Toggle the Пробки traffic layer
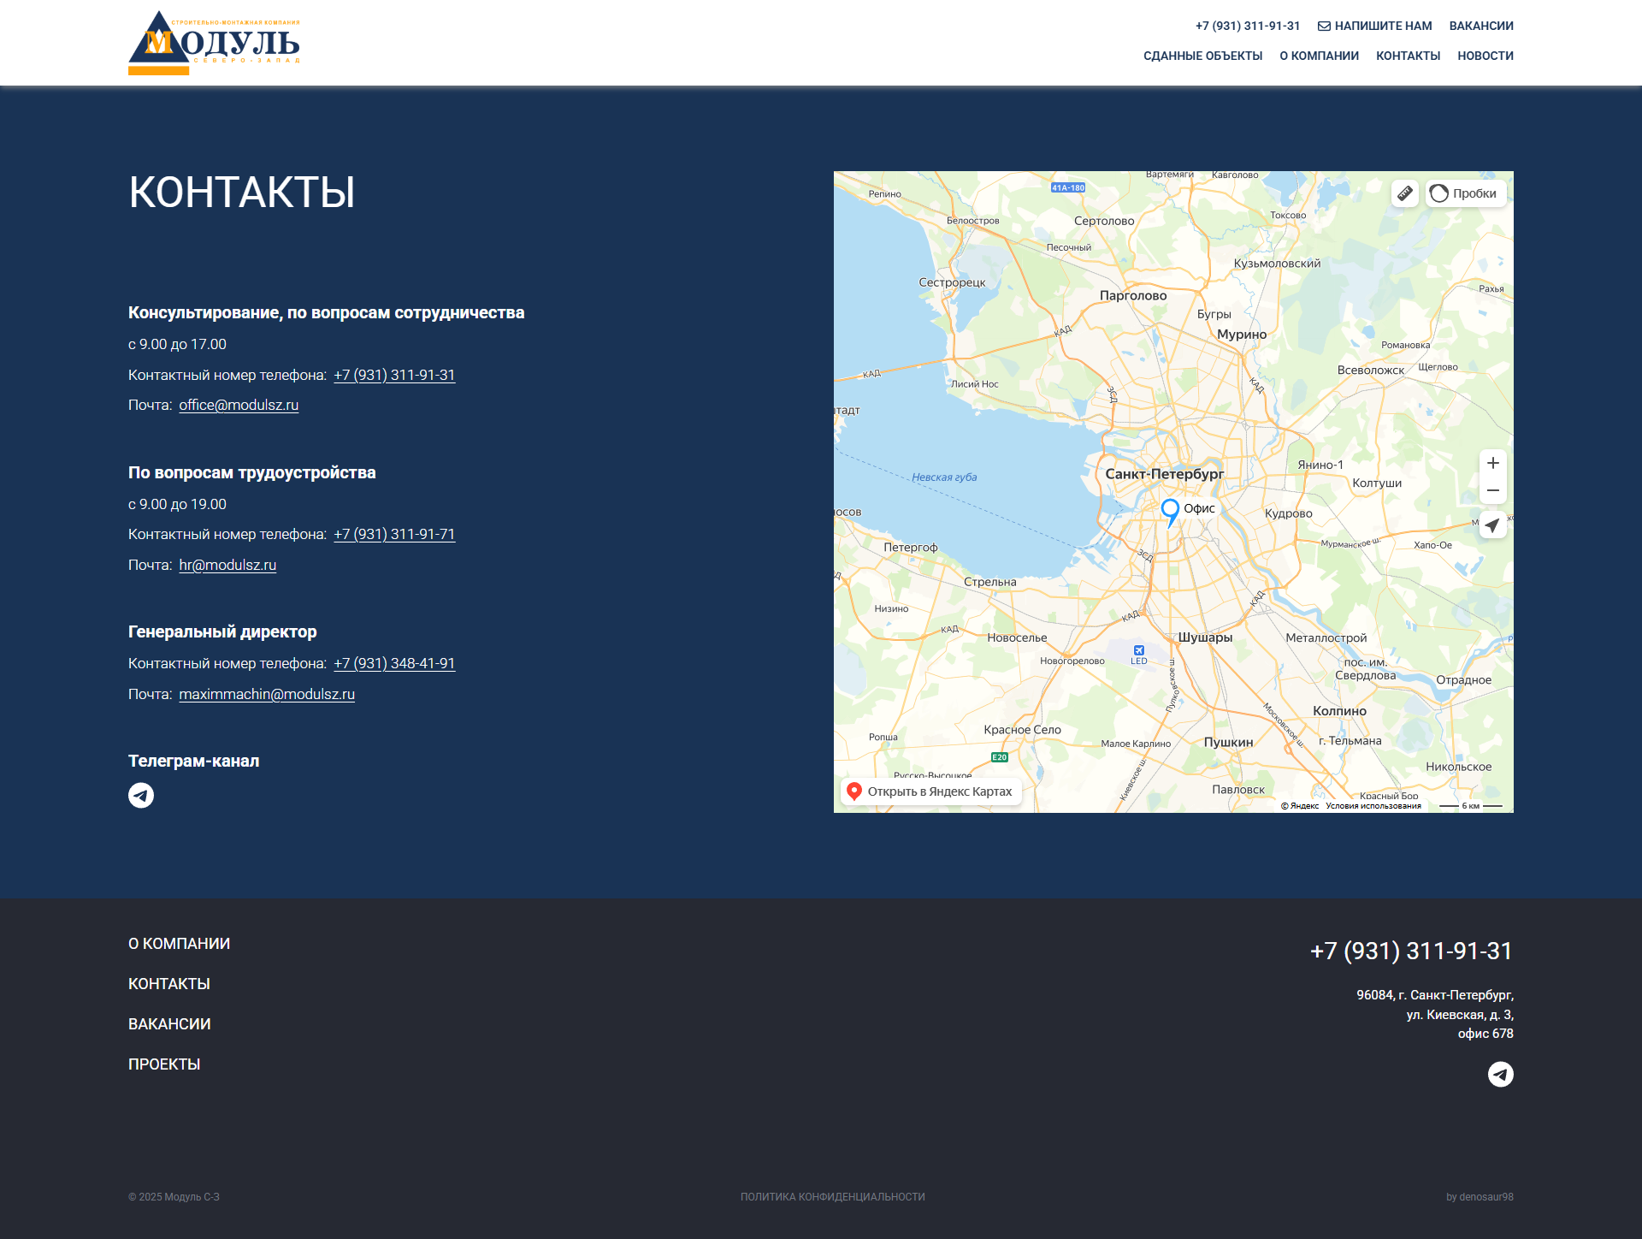Viewport: 1642px width, 1239px height. 1464,193
